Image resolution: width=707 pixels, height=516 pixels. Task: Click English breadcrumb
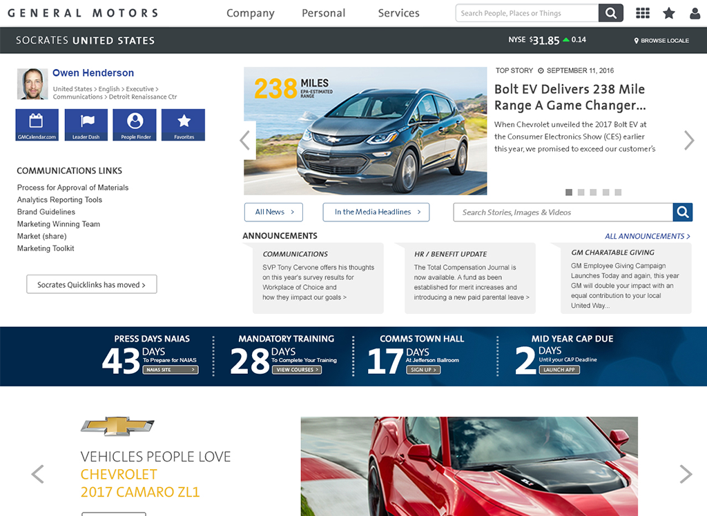(x=109, y=89)
